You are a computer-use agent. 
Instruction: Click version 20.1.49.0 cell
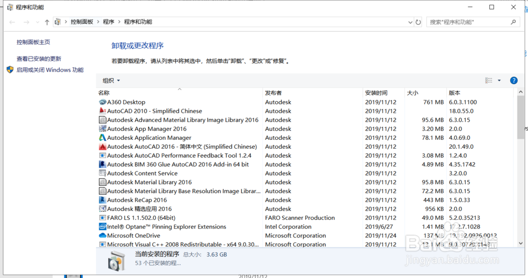coord(461,147)
